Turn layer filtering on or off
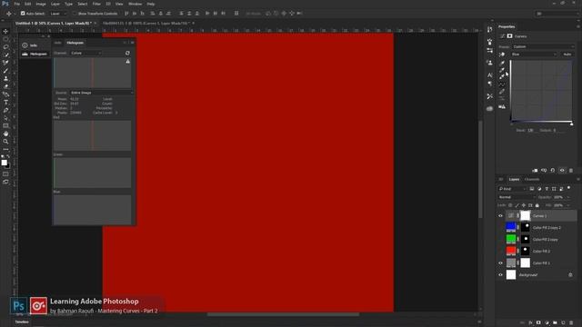Screen dimensions: 582x327 pos(568,188)
